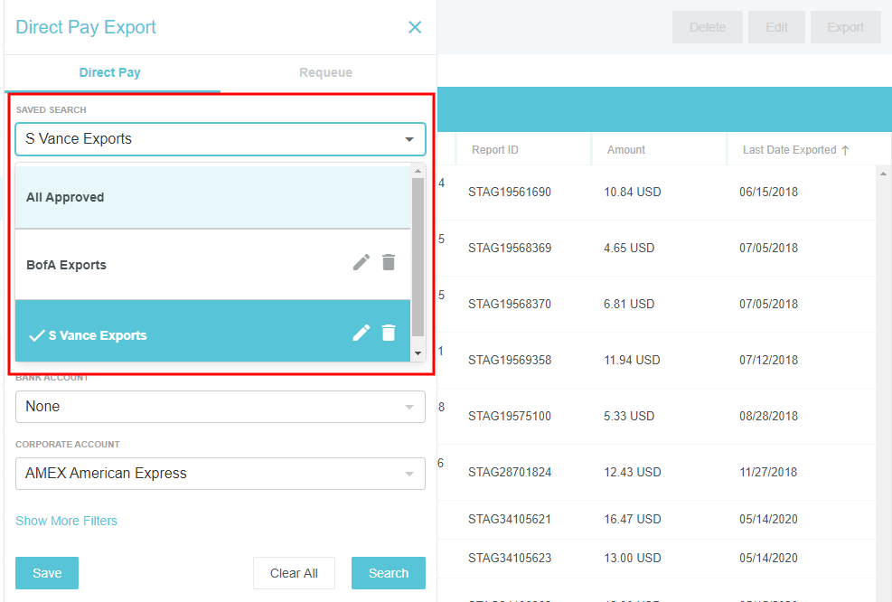
Task: Click the Clear All button
Action: coord(294,573)
